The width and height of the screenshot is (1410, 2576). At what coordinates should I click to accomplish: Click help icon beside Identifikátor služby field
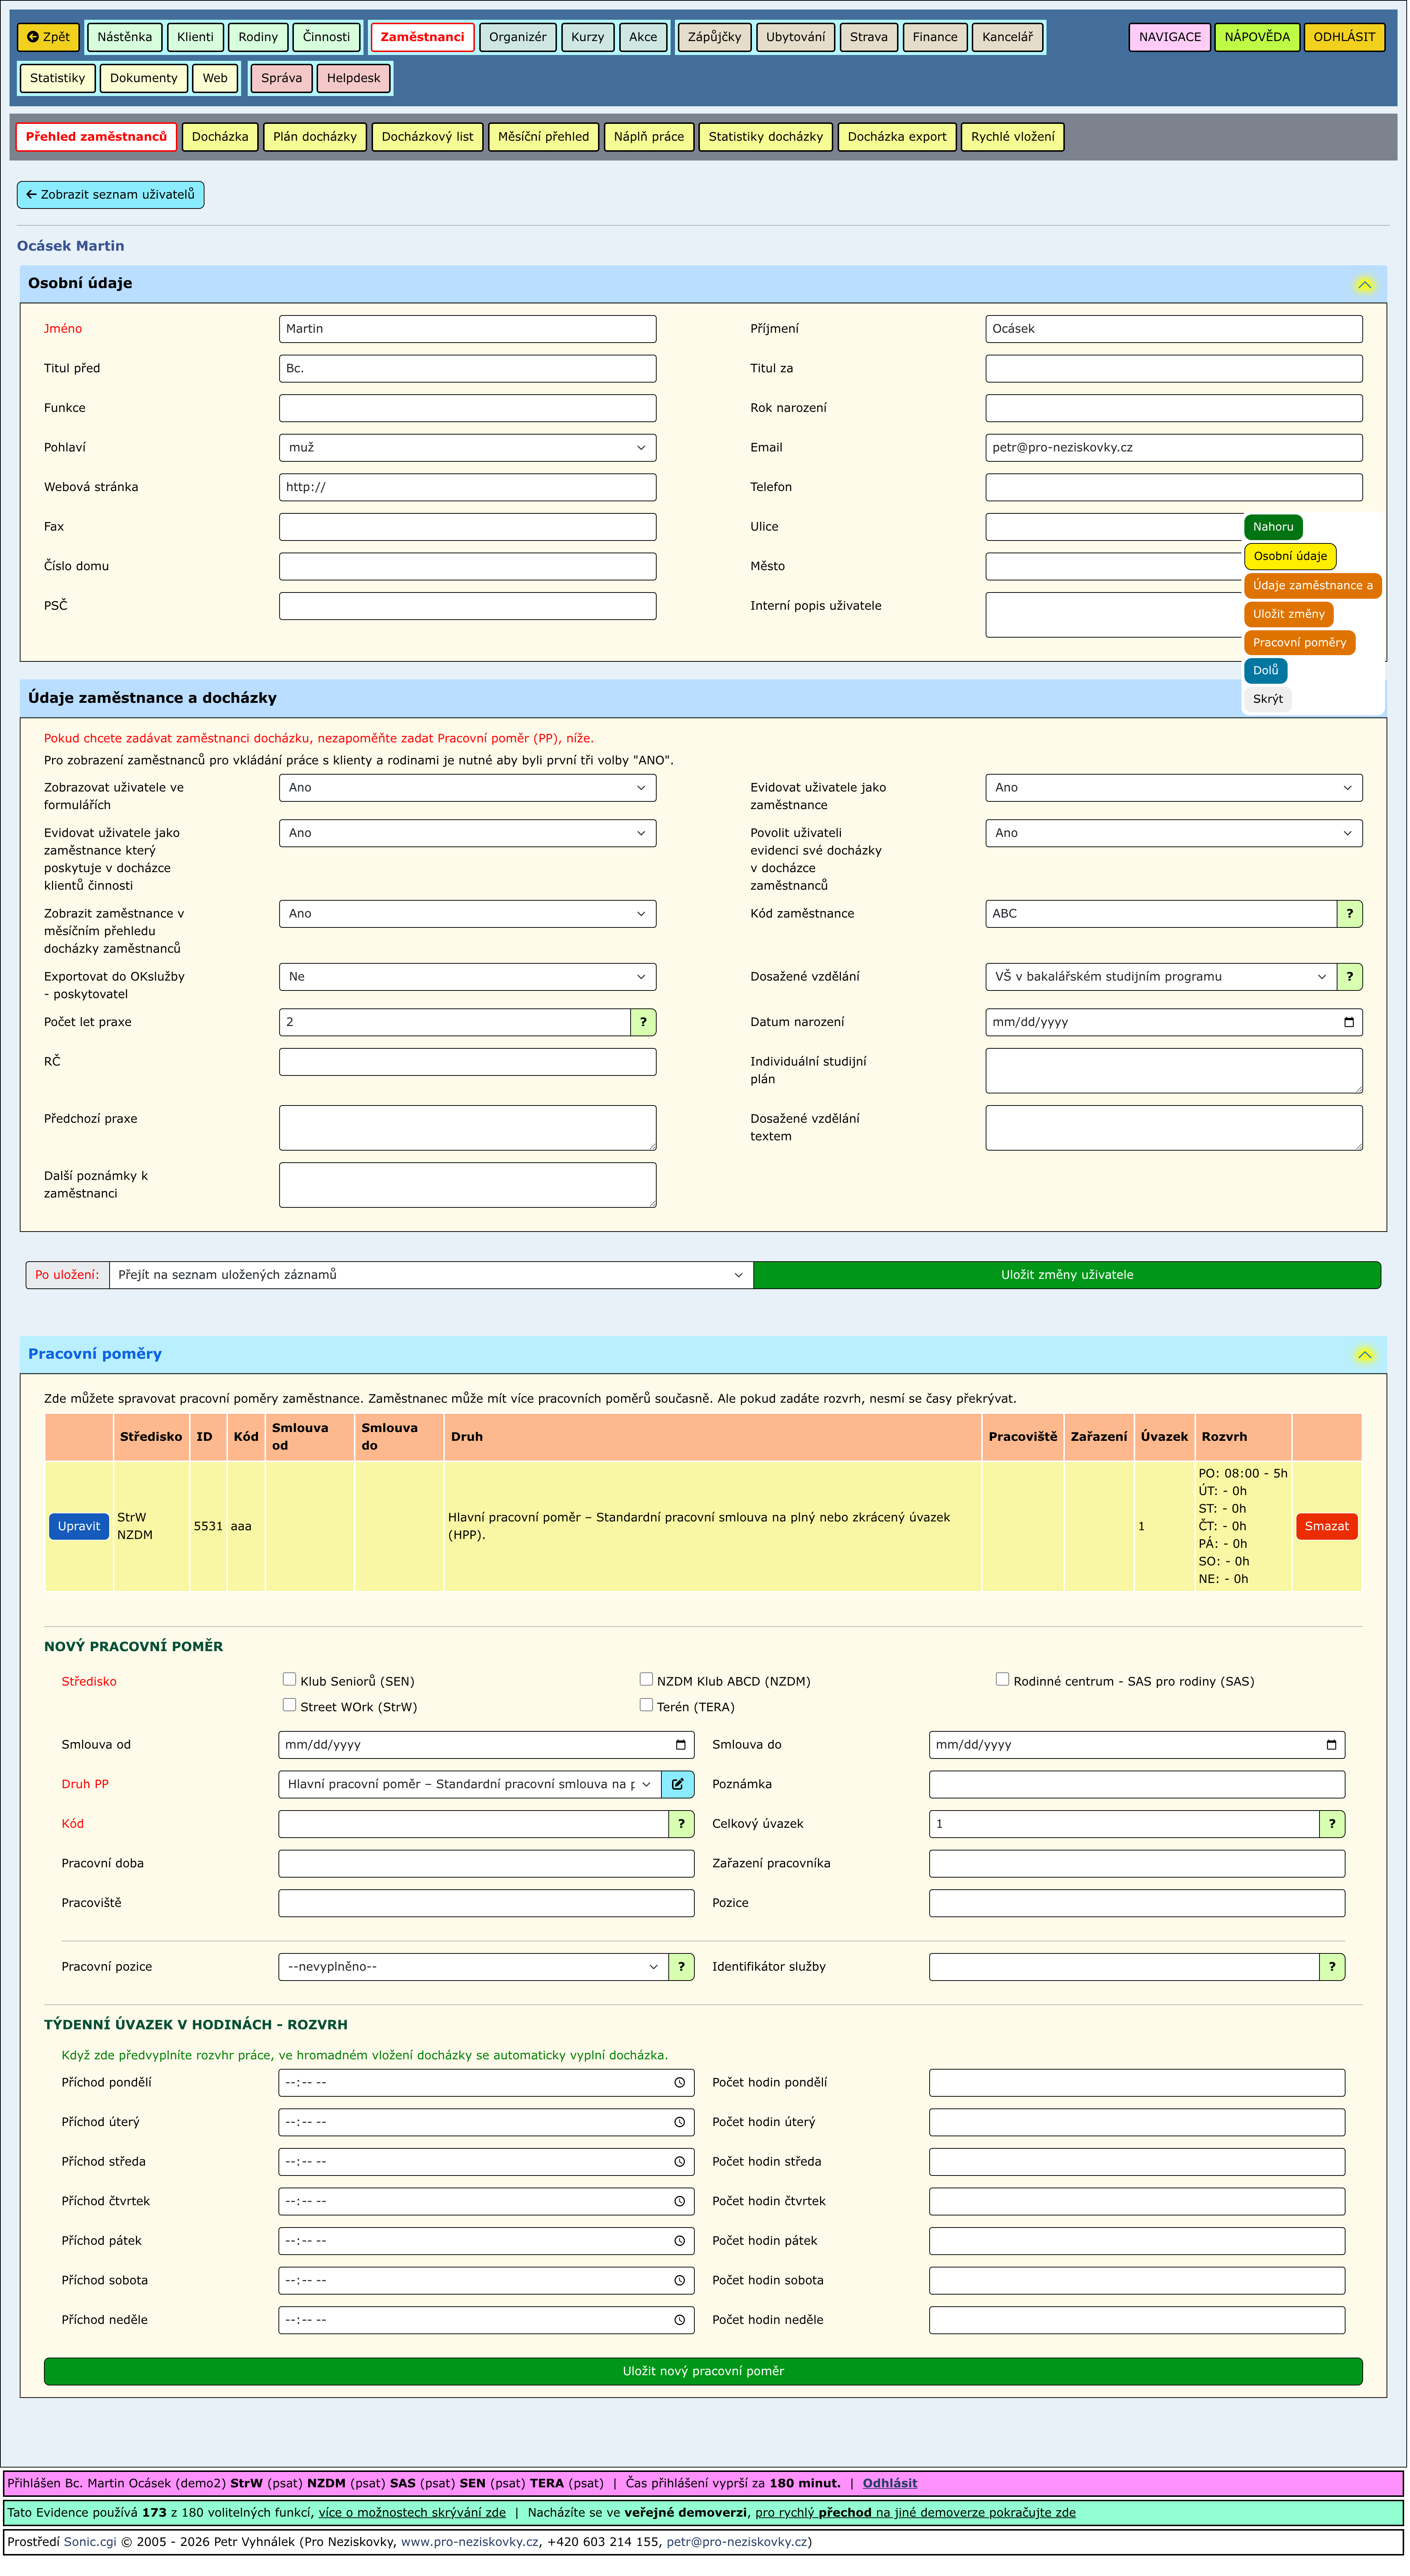[1332, 1967]
